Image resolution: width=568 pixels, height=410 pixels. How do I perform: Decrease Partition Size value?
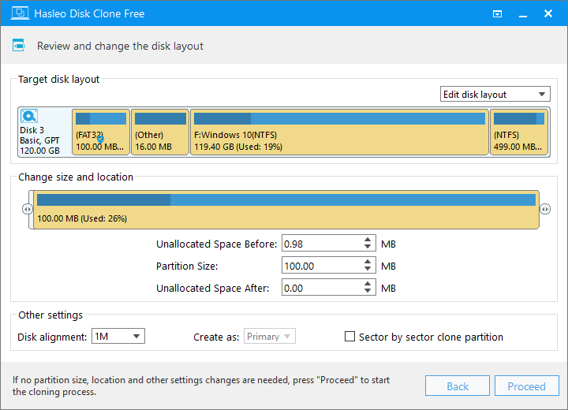pos(368,268)
